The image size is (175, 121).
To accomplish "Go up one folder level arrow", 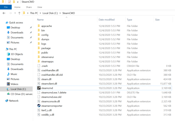I will 19,13.
